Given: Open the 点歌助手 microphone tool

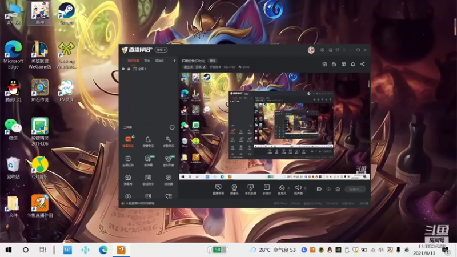Looking at the screenshot, I should 168,142.
